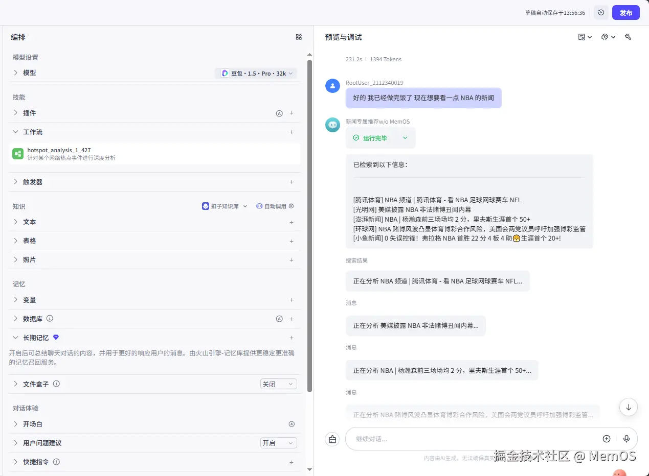
Task: Click the auto-add A icon in 数据库 row
Action: pos(279,319)
